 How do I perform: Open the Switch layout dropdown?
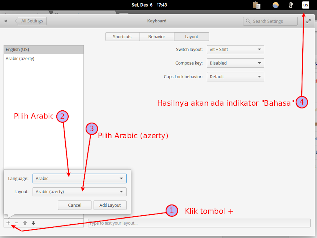tap(235, 49)
